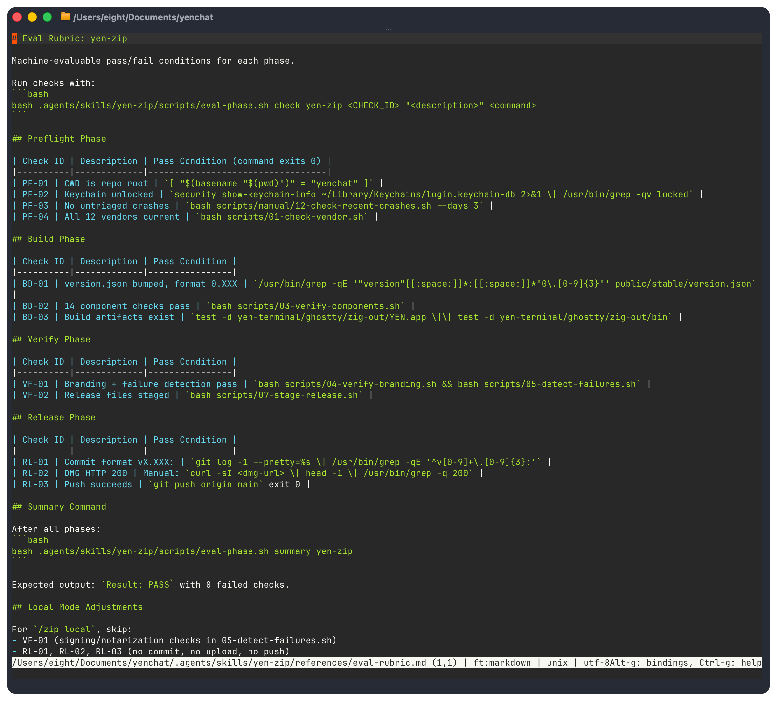Click file path in the status bar
The height and width of the screenshot is (701, 777).
[219, 663]
